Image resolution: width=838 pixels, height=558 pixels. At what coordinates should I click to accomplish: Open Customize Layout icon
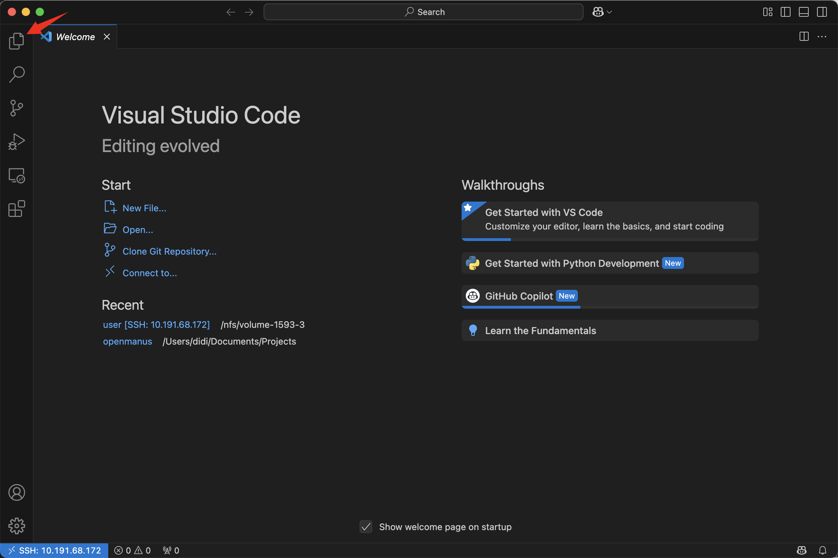click(x=768, y=12)
